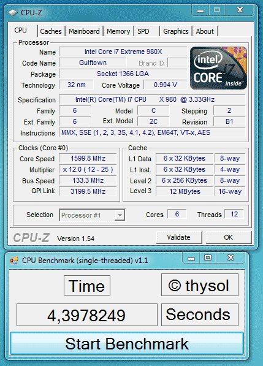This screenshot has width=263, height=366.
Task: Click the Intel Core i7 inside logo
Action: pyautogui.click(x=218, y=68)
